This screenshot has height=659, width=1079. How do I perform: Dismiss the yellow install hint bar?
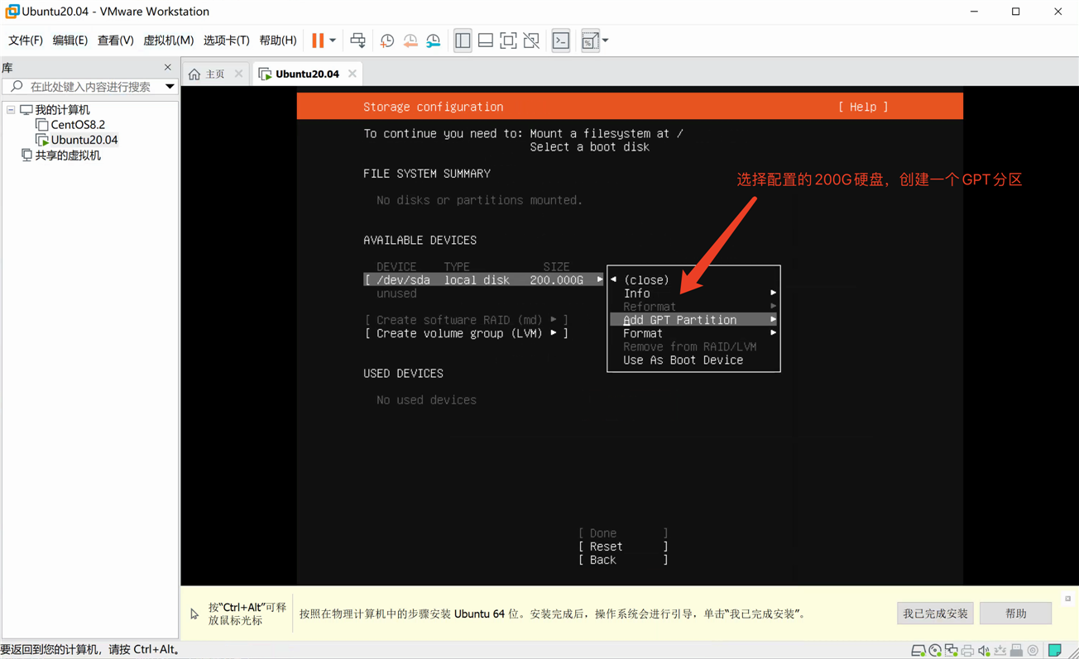tap(1067, 599)
